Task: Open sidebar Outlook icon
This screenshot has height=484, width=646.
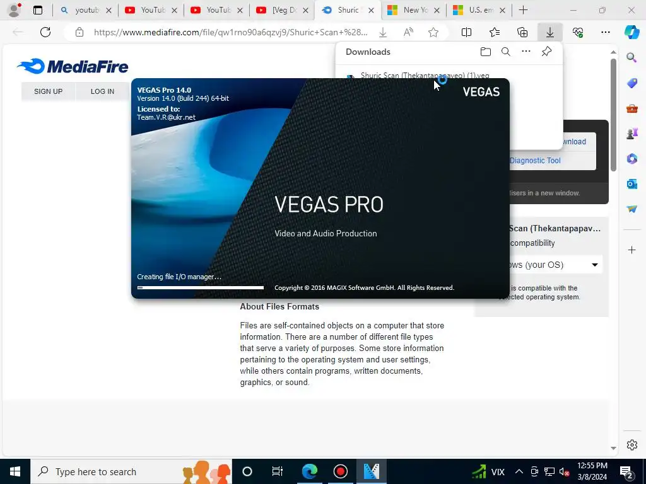Action: point(631,184)
